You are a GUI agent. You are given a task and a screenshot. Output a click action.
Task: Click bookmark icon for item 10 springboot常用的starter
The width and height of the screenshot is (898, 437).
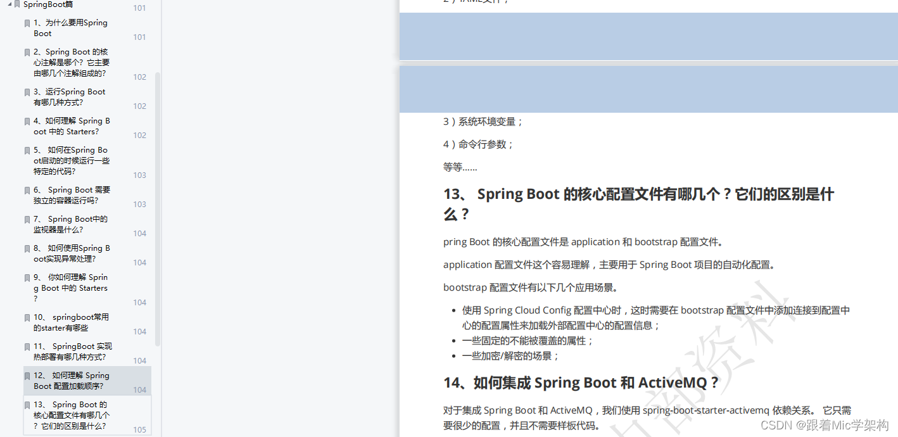click(27, 318)
